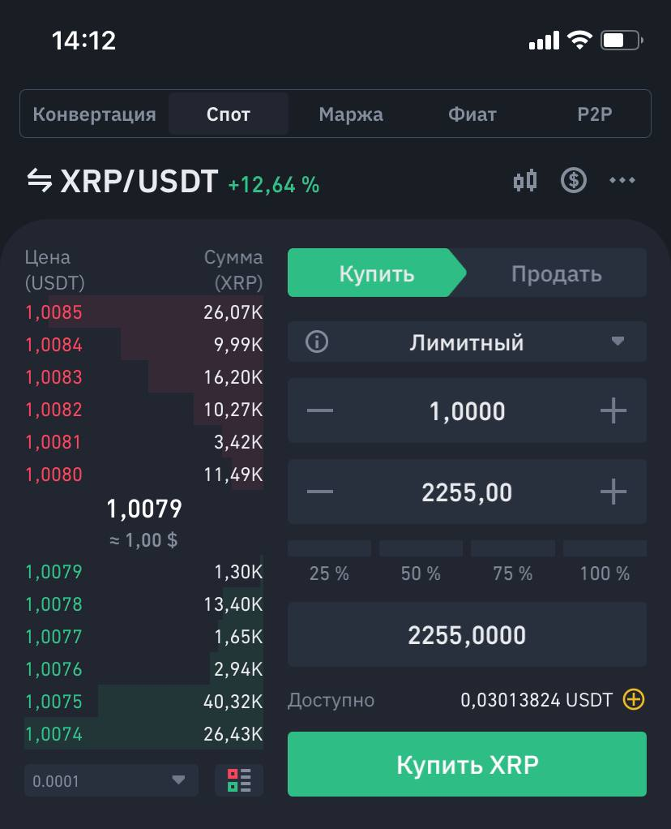Open the candlestick chart icon
Viewport: 671px width, 829px height.
(525, 180)
